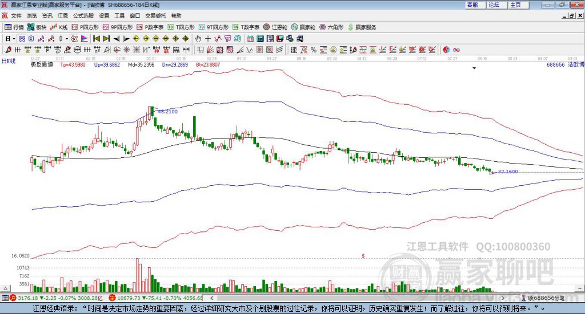Open the calendar icon in toolbar

coord(250,39)
